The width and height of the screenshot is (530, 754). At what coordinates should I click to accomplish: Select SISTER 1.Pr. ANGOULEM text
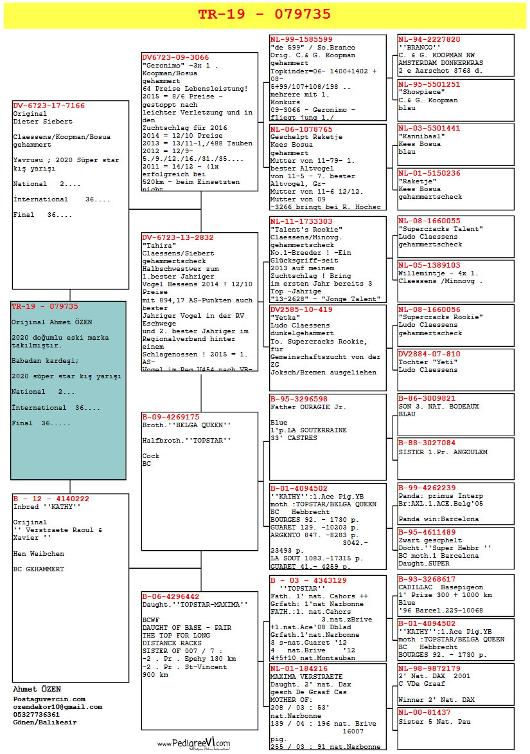pyautogui.click(x=443, y=452)
